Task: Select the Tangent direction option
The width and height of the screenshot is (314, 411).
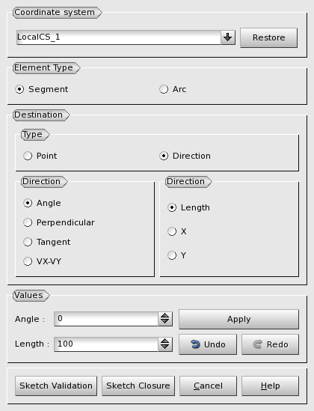Action: point(47,242)
